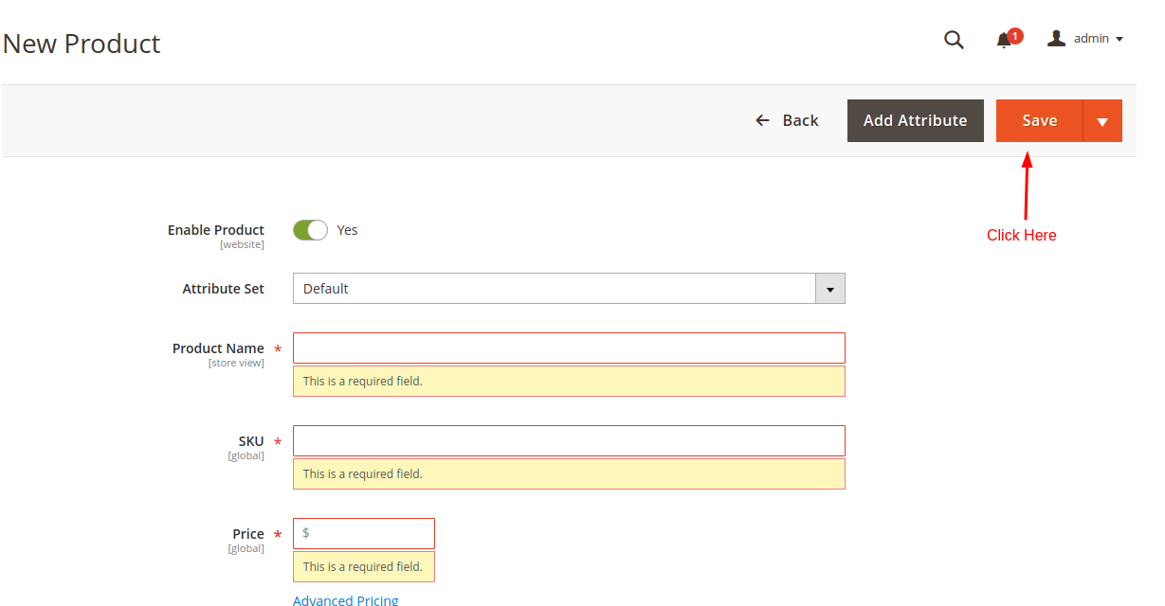
Task: Click the Price required-field message
Action: coord(364,566)
